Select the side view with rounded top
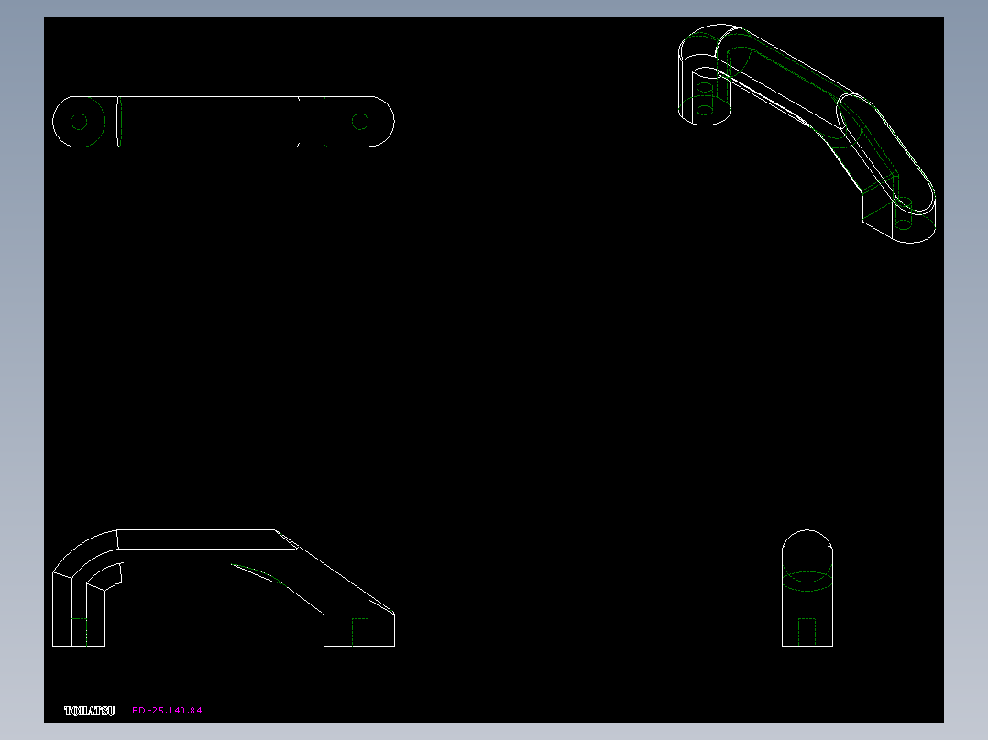This screenshot has height=740, width=988. pos(807,588)
